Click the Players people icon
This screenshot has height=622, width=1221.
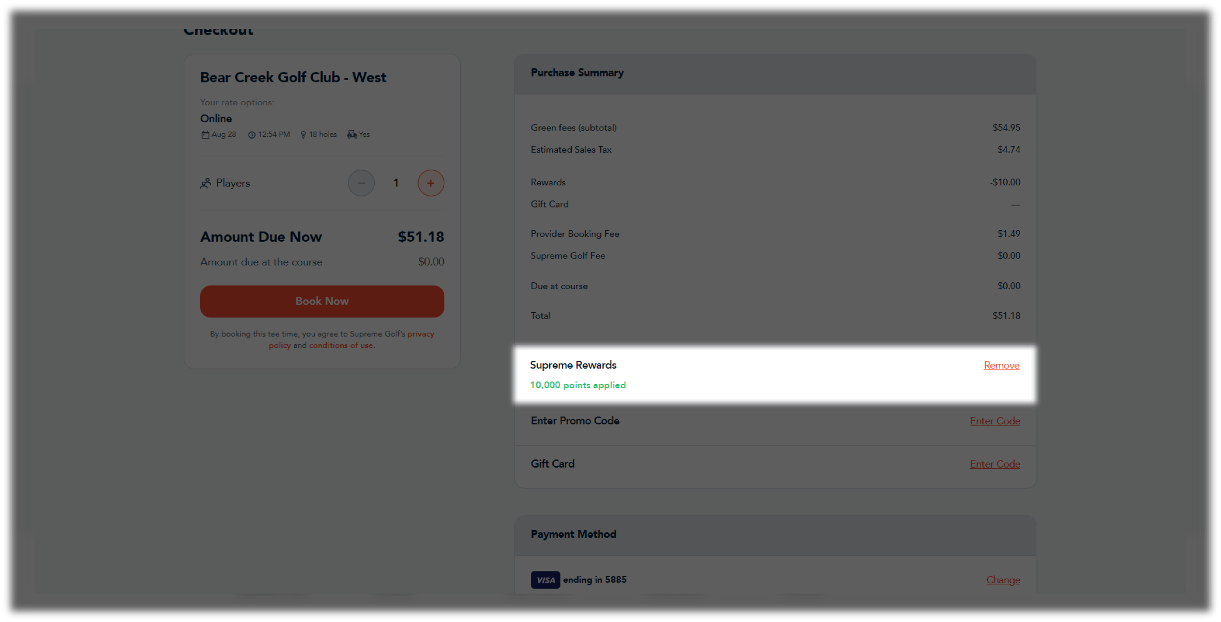click(206, 183)
